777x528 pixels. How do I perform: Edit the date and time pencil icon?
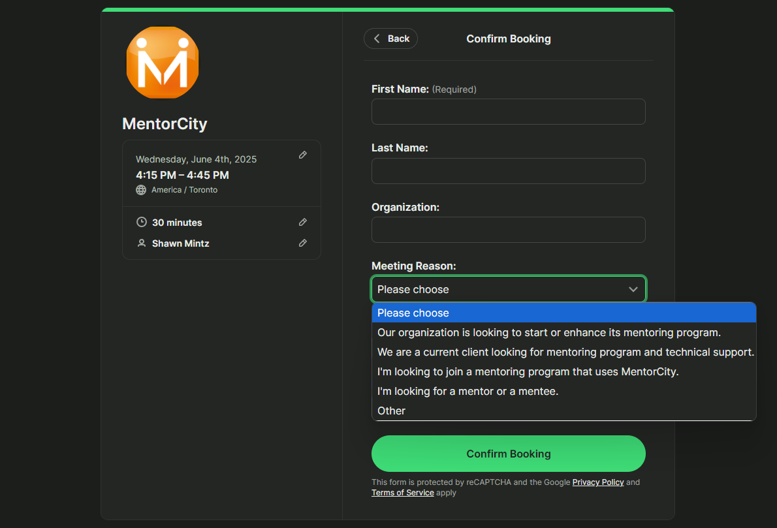click(x=303, y=155)
